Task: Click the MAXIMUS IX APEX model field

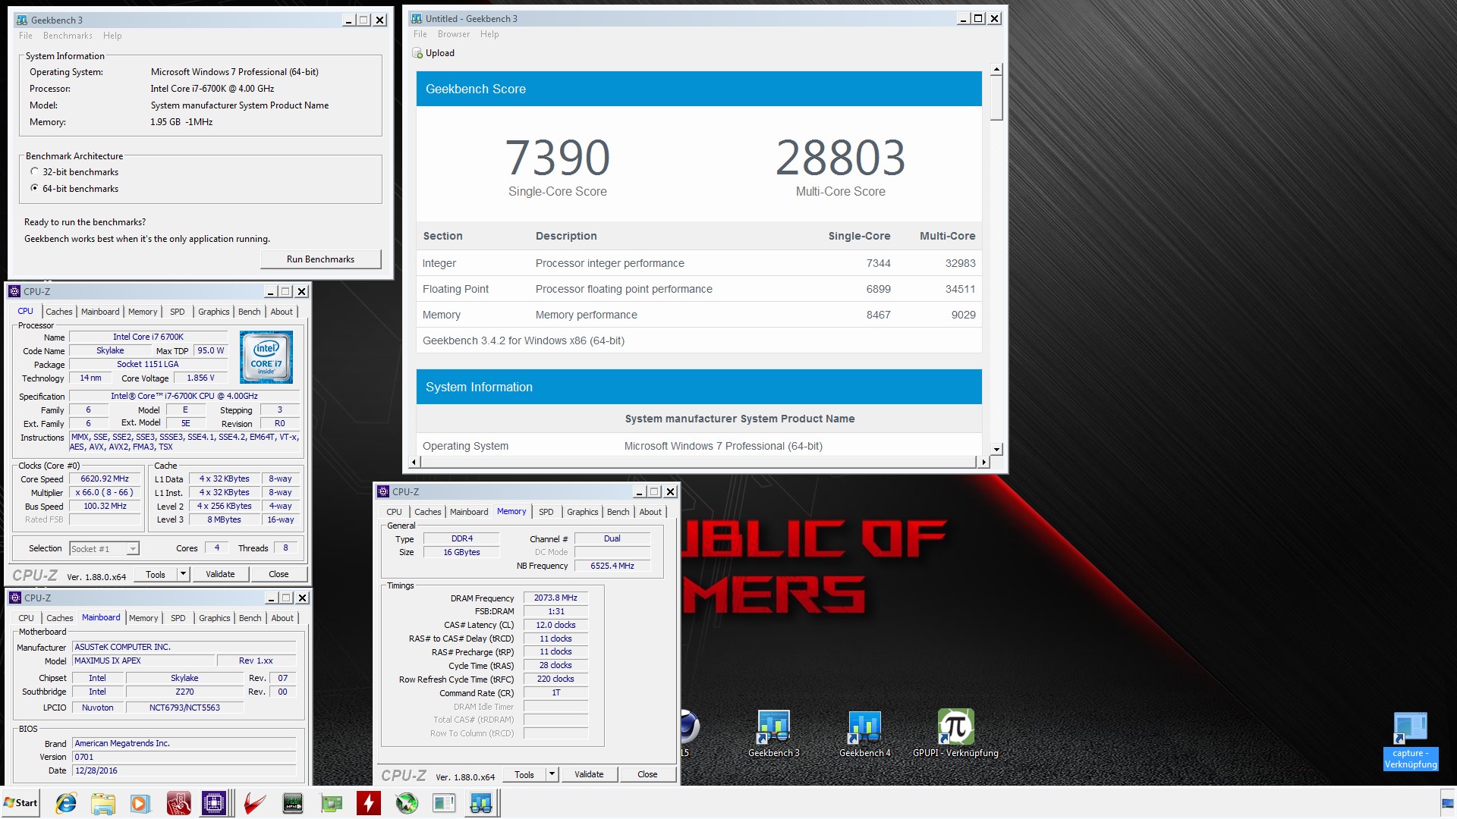Action: (x=143, y=661)
